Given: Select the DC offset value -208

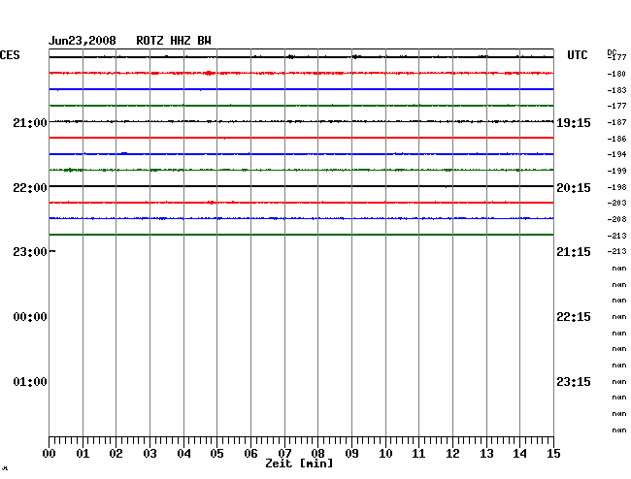Looking at the screenshot, I should tap(616, 219).
